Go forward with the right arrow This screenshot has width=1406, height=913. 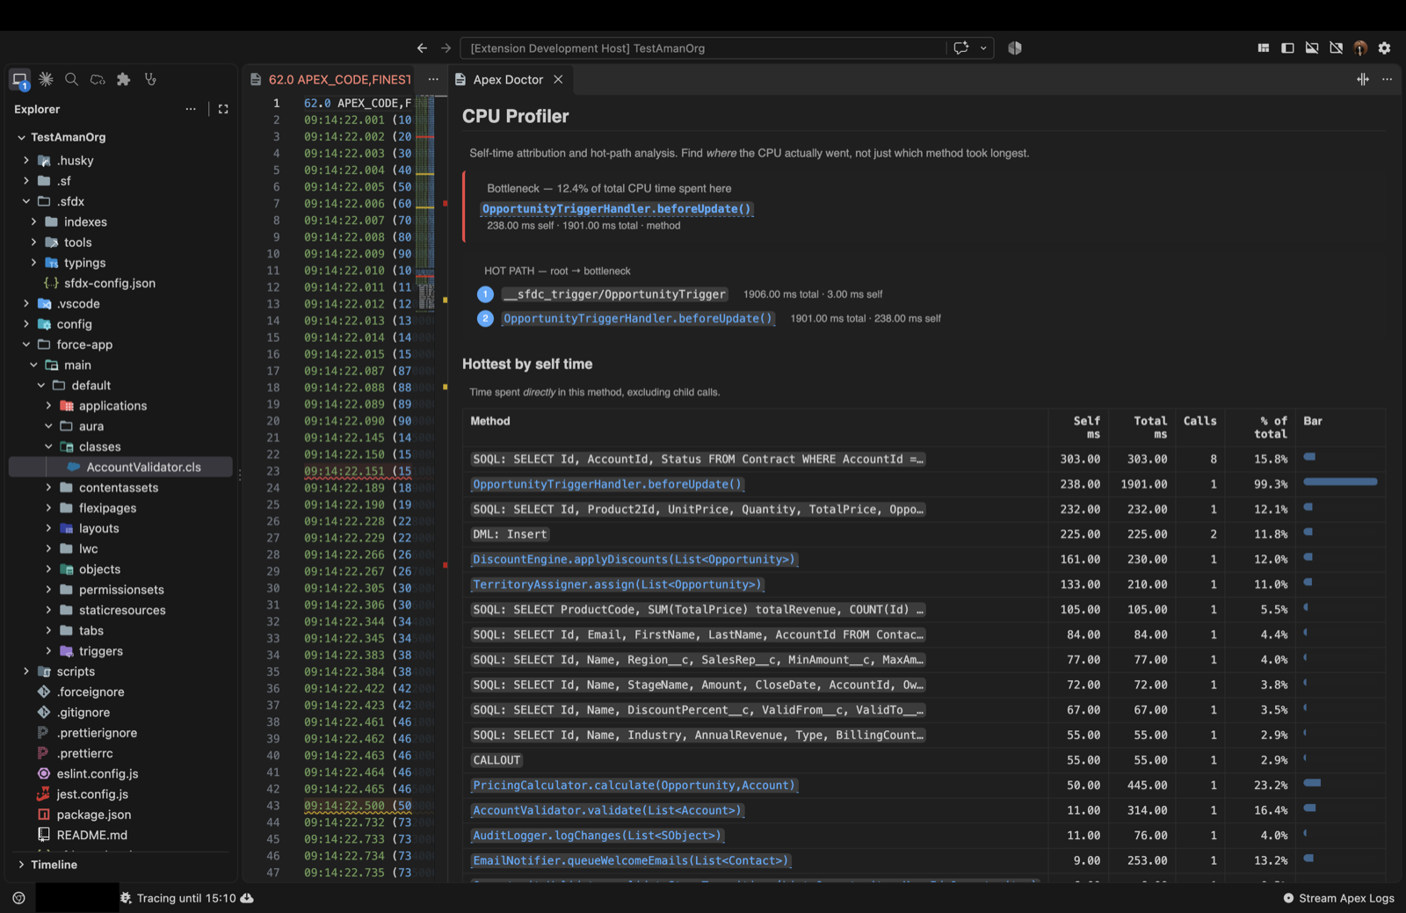(x=446, y=48)
